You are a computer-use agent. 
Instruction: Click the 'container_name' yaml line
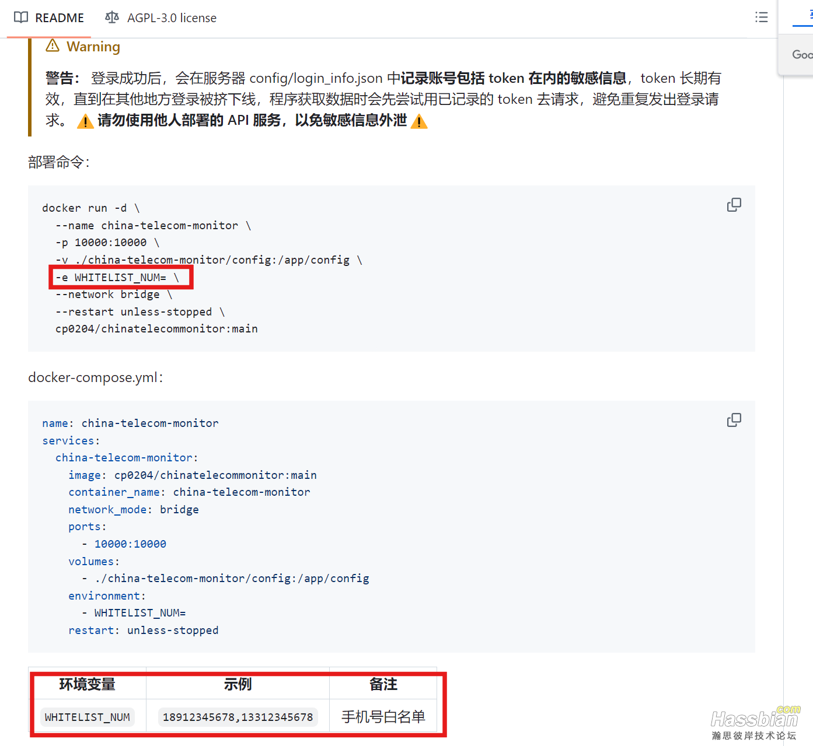(x=189, y=492)
